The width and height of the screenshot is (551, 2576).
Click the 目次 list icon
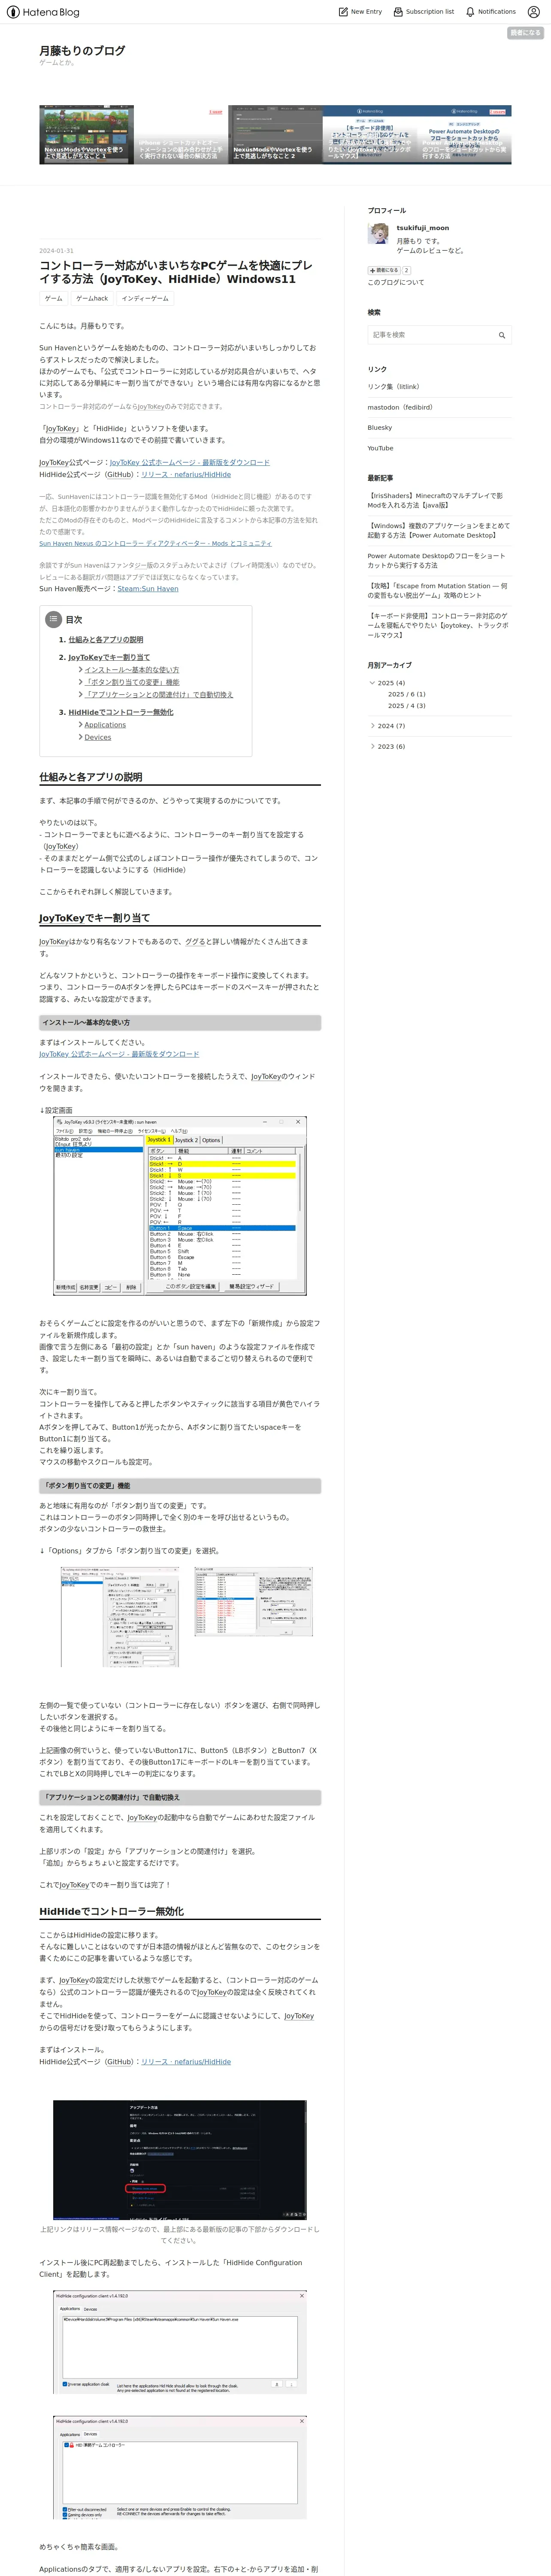coord(53,619)
